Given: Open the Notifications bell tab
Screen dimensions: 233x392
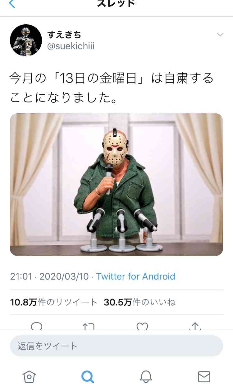Looking at the screenshot, I should (146, 377).
